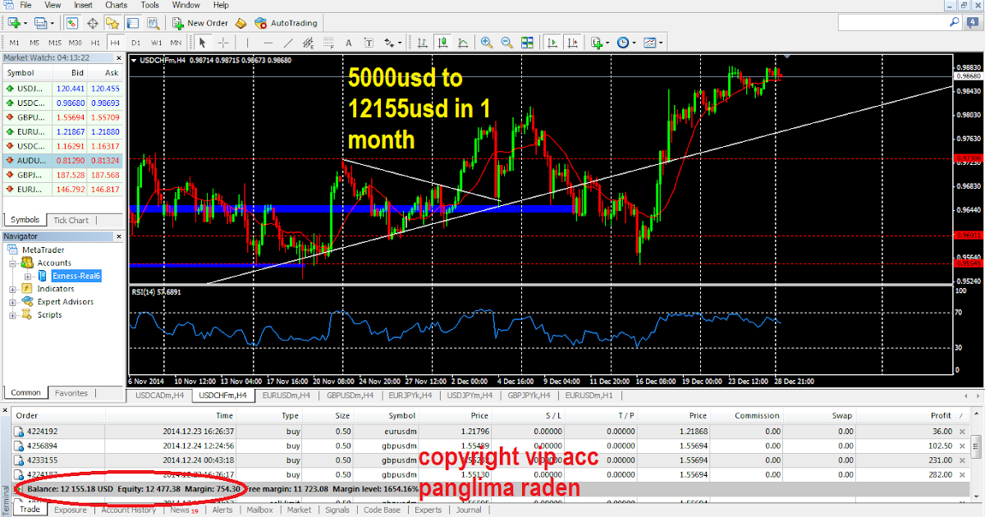985x517 pixels.
Task: Select the arrow cursor tool
Action: [202, 43]
